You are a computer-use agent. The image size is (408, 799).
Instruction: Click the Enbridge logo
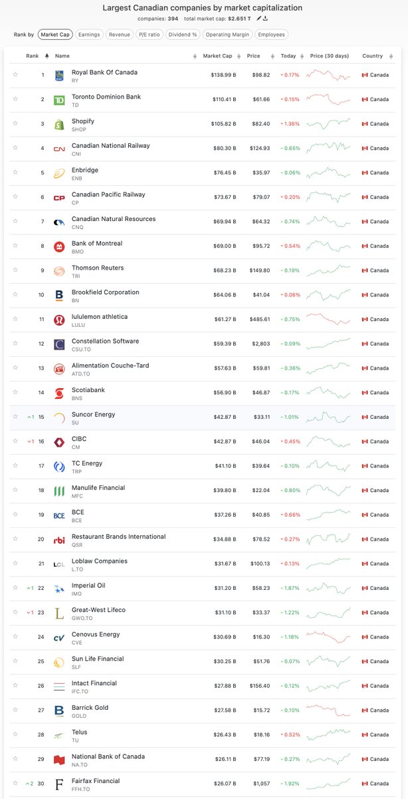coord(58,173)
